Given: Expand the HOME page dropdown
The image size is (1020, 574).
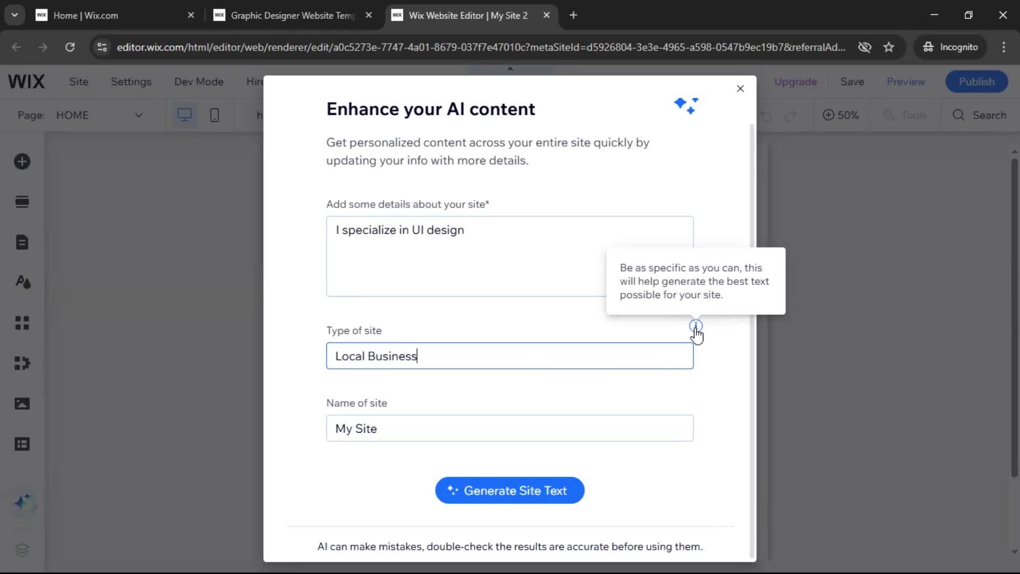Looking at the screenshot, I should coord(139,115).
